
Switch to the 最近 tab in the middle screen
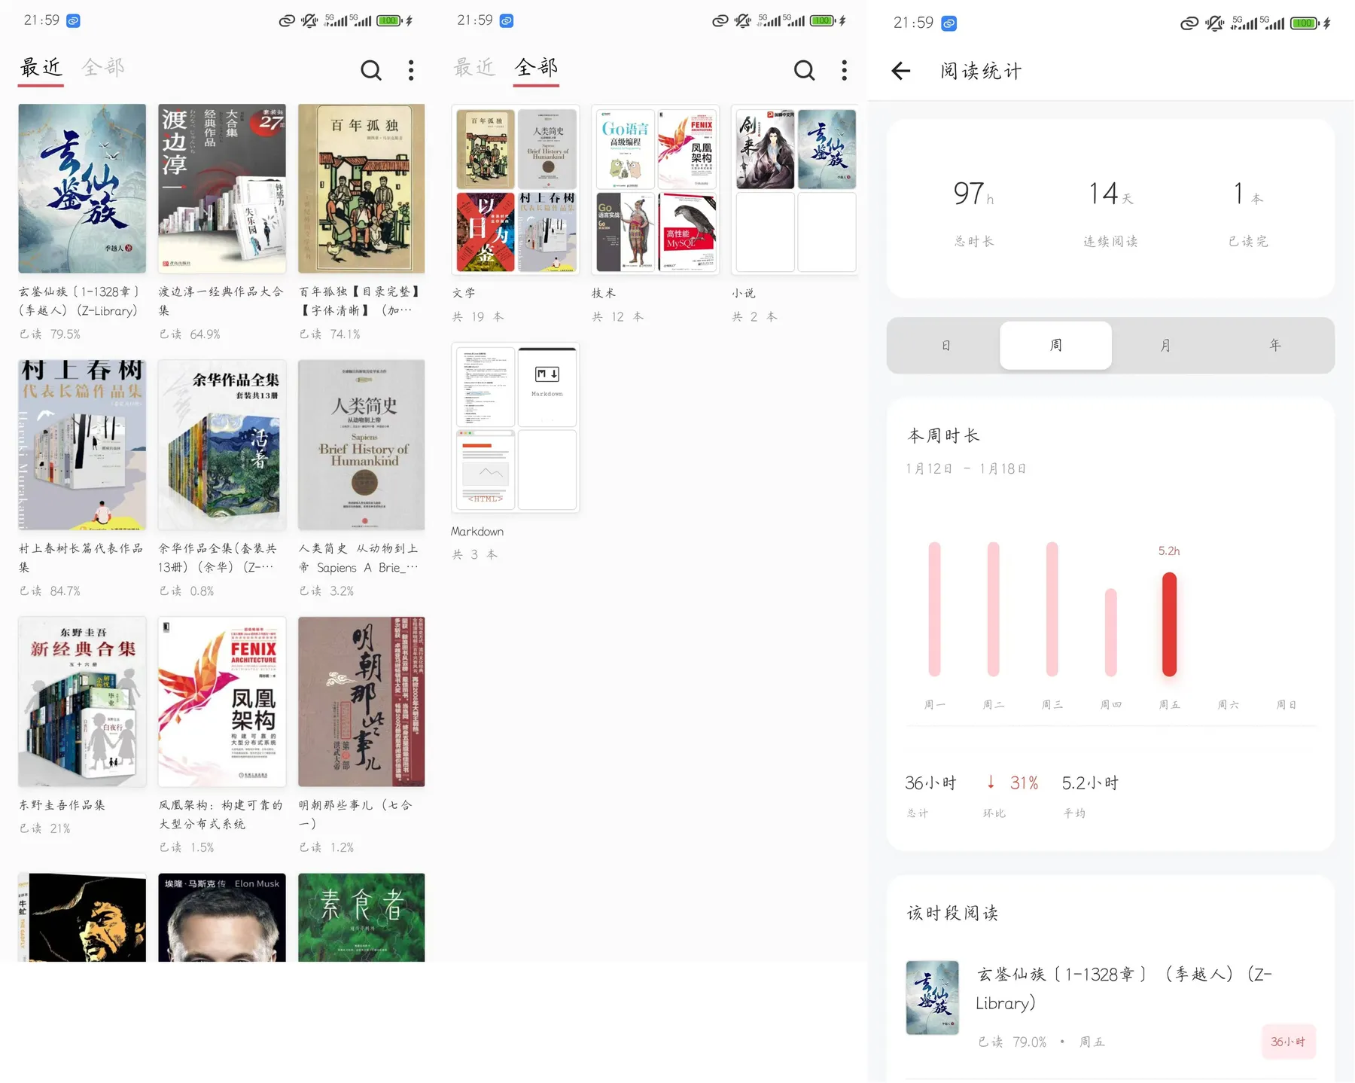point(474,68)
